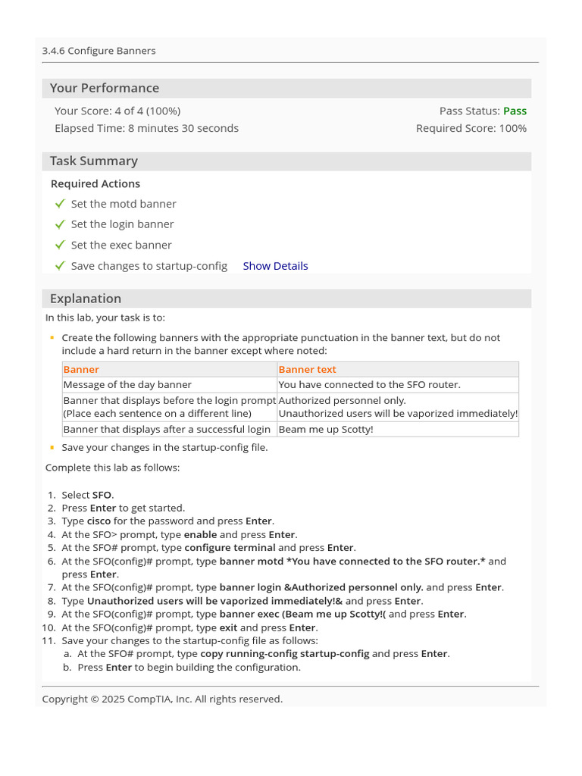Select the Your Performance section header
The width and height of the screenshot is (582, 776).
[x=105, y=88]
